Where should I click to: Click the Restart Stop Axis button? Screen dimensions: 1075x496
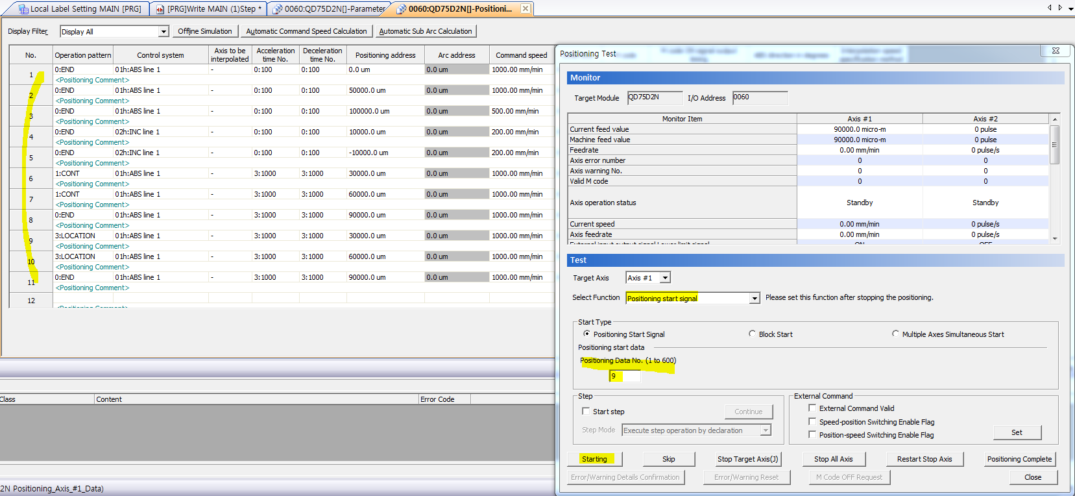pyautogui.click(x=924, y=459)
